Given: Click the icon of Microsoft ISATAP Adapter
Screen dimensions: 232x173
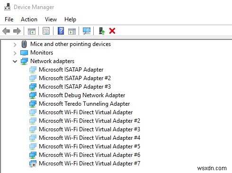Looking at the screenshot, I should pyautogui.click(x=33, y=70).
